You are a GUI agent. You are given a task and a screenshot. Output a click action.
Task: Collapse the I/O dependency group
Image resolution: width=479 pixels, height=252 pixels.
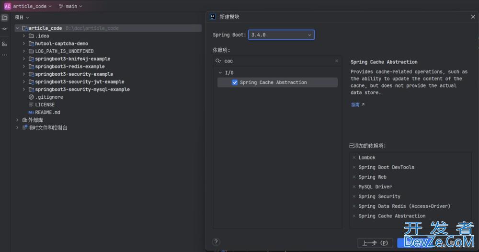[x=220, y=73]
